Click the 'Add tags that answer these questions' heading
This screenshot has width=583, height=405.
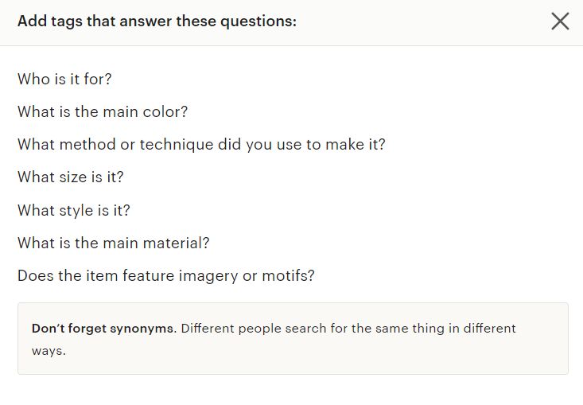pos(157,21)
